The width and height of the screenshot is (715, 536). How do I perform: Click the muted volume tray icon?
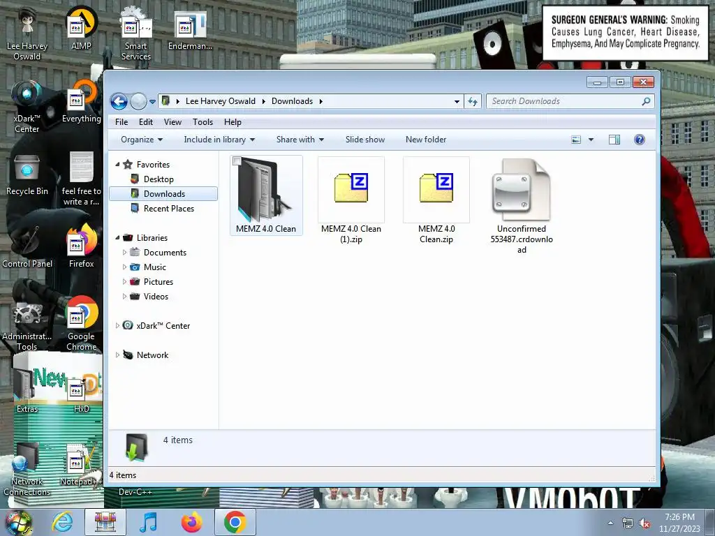[644, 523]
